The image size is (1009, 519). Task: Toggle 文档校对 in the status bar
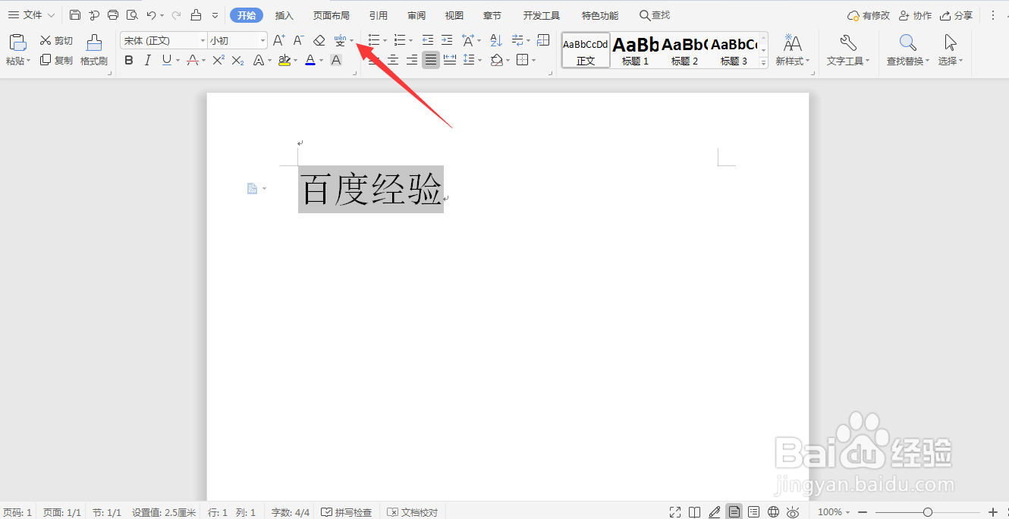click(x=413, y=513)
